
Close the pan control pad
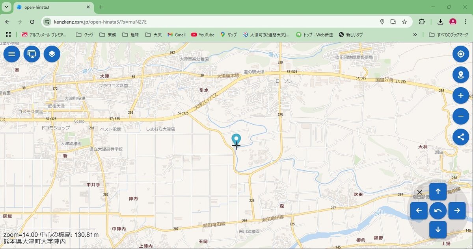pyautogui.click(x=419, y=192)
